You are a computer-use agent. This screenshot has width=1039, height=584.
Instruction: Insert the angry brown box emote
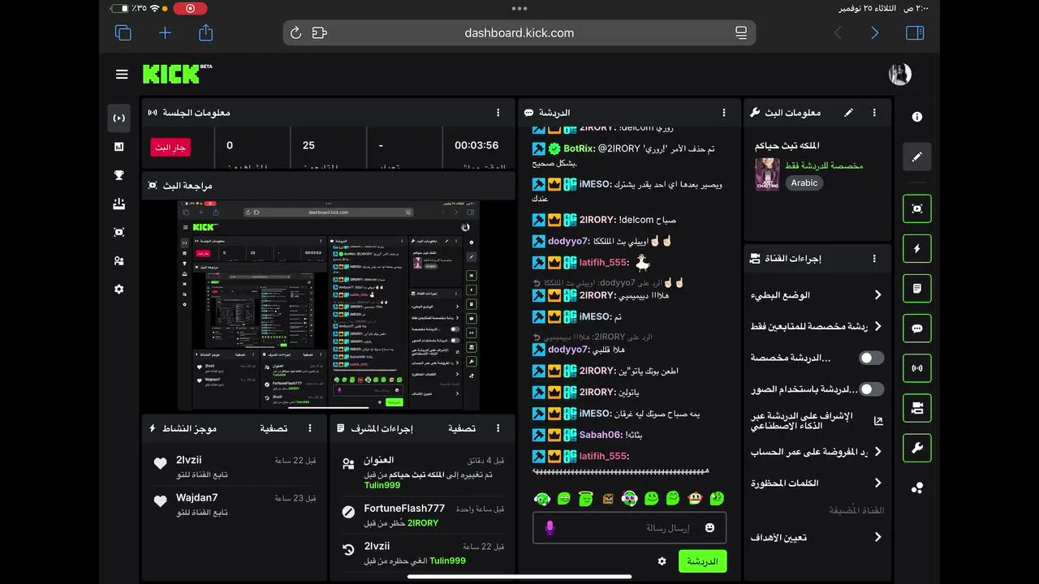(x=608, y=499)
